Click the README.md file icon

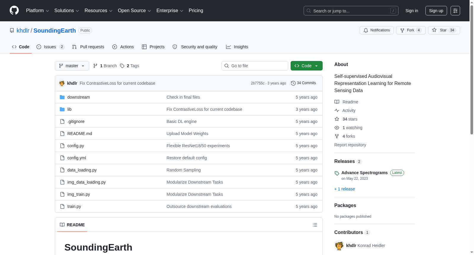point(62,134)
